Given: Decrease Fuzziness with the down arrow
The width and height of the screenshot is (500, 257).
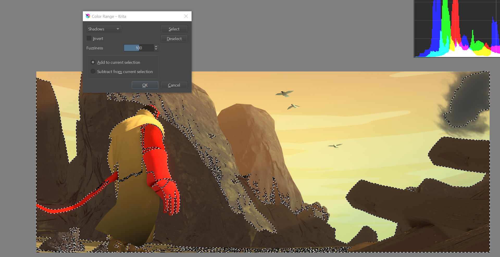Looking at the screenshot, I should 156,49.
